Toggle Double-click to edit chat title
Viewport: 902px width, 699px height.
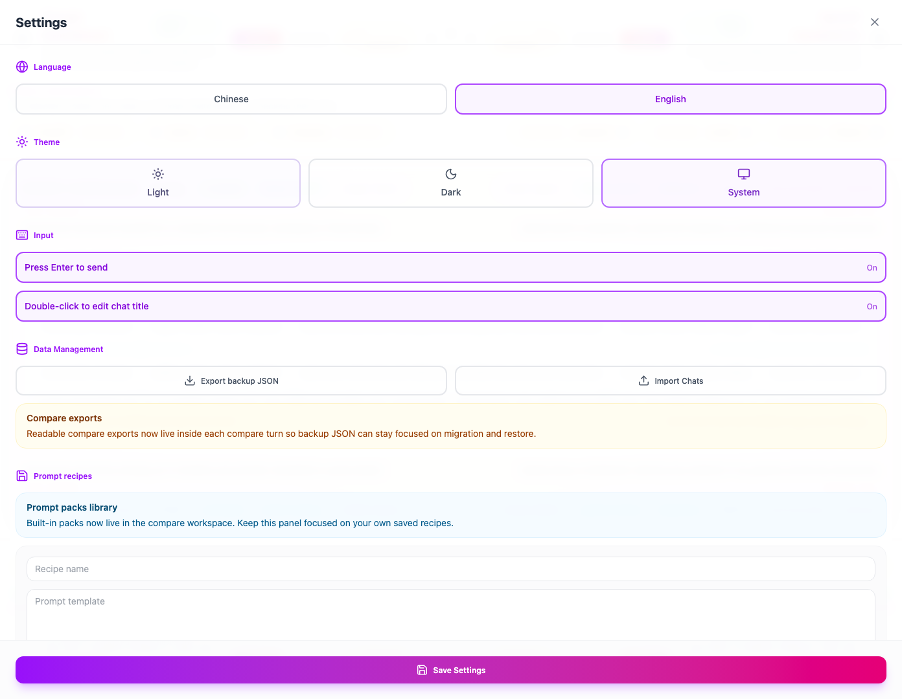click(x=451, y=305)
